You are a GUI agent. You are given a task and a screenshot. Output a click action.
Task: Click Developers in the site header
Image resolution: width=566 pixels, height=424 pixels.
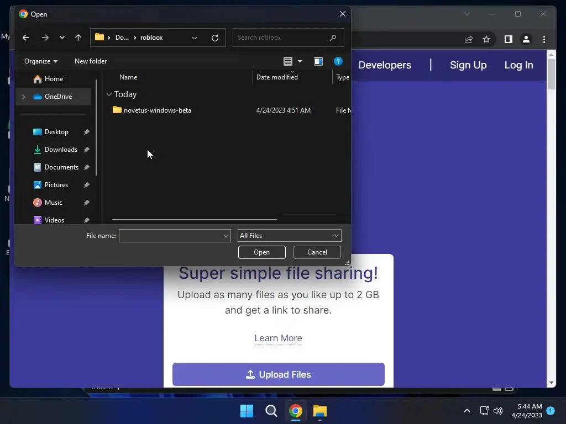[385, 65]
